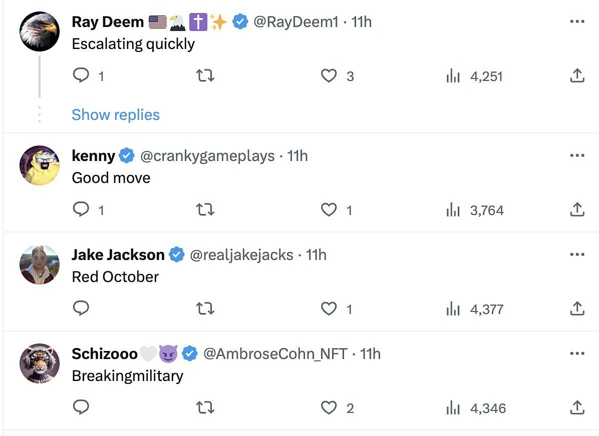Click Ray Deem's eagle avatar
599x436 pixels.
pos(40,31)
